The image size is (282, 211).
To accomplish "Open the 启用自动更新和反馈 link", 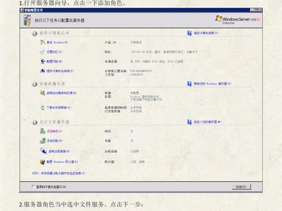I will click(61, 93).
